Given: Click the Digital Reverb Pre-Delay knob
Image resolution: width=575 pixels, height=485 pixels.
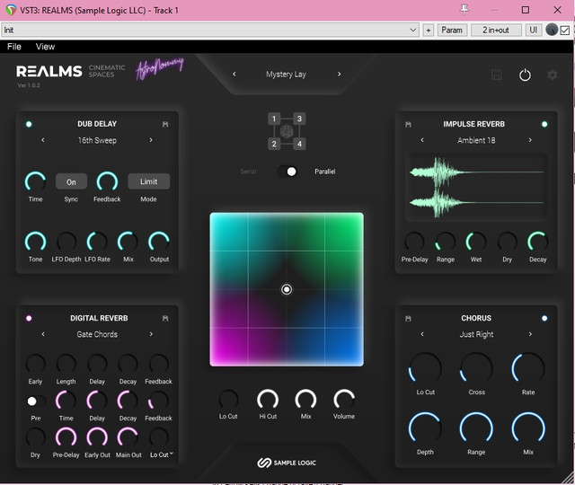Looking at the screenshot, I should (x=66, y=437).
